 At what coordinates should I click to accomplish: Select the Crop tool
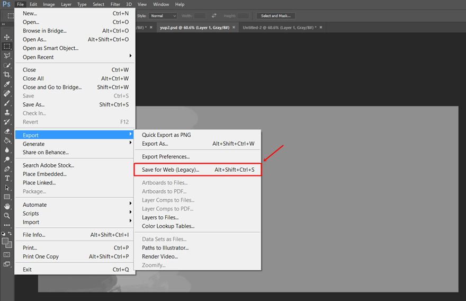click(7, 75)
